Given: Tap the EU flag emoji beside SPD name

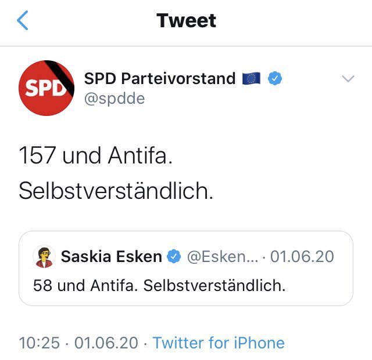Looking at the screenshot, I should coord(252,78).
